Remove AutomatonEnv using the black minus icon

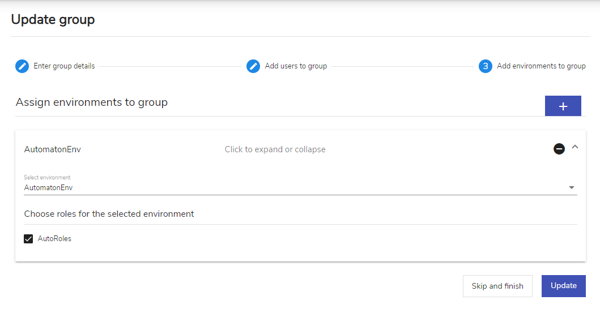559,149
